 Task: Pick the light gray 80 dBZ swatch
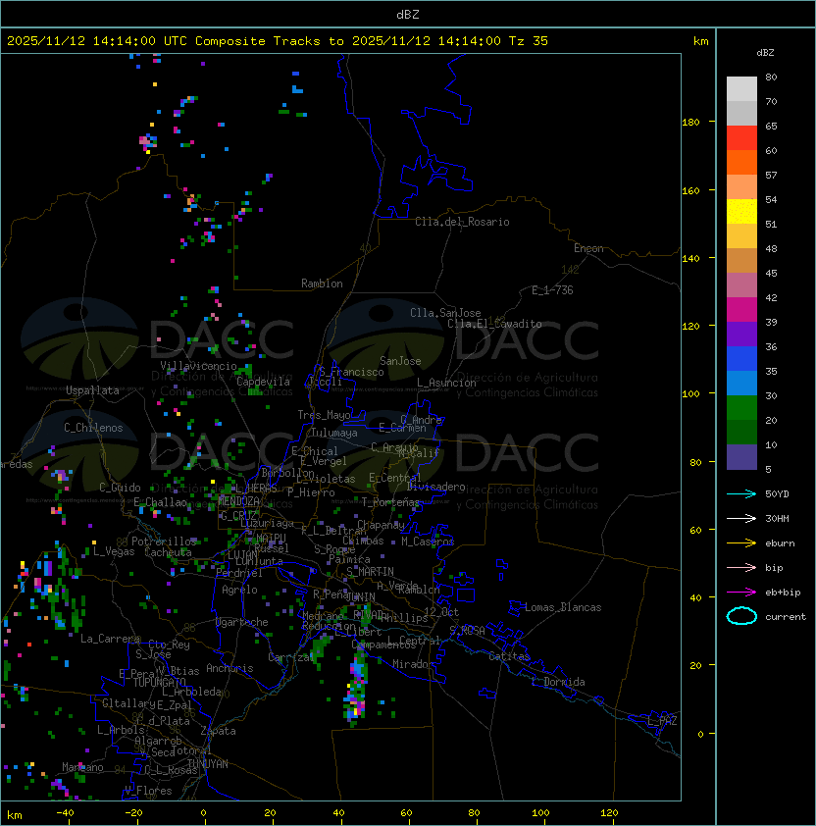pyautogui.click(x=741, y=88)
